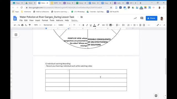Click the Print icon
The height and width of the screenshot is (99, 177).
pos(22,25)
